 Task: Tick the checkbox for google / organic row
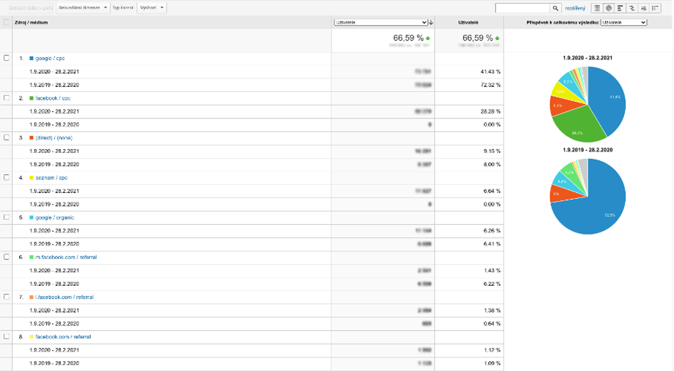coord(7,217)
